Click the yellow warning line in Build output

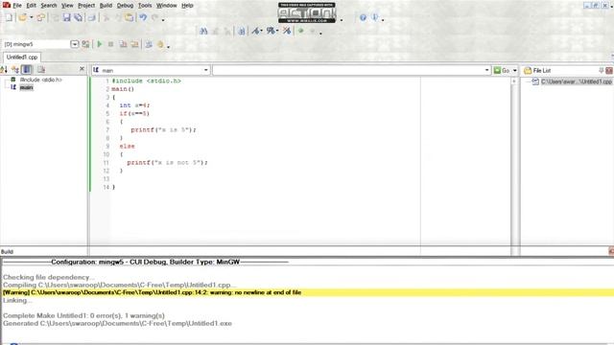[x=308, y=292]
